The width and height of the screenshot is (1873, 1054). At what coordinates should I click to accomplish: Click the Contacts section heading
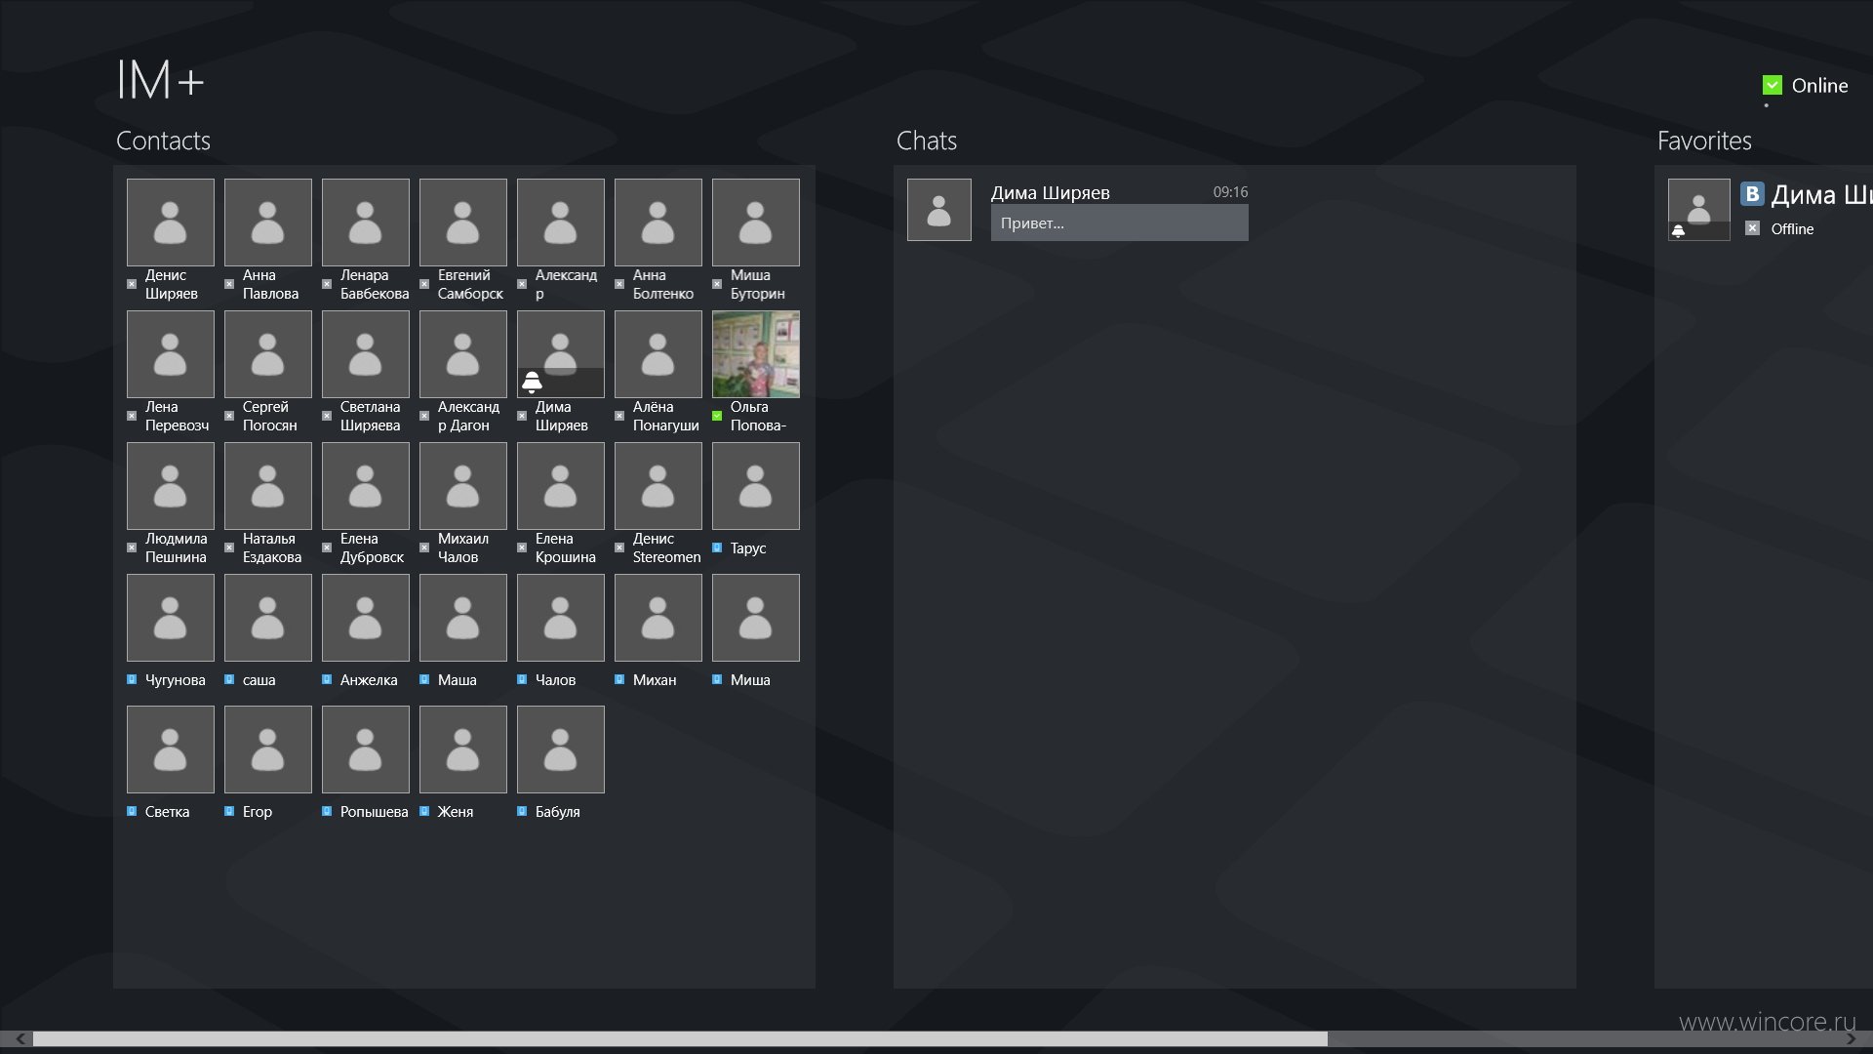tap(163, 141)
